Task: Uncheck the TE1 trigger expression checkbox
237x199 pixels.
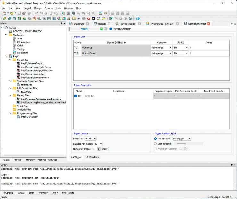Action: [x=76, y=96]
